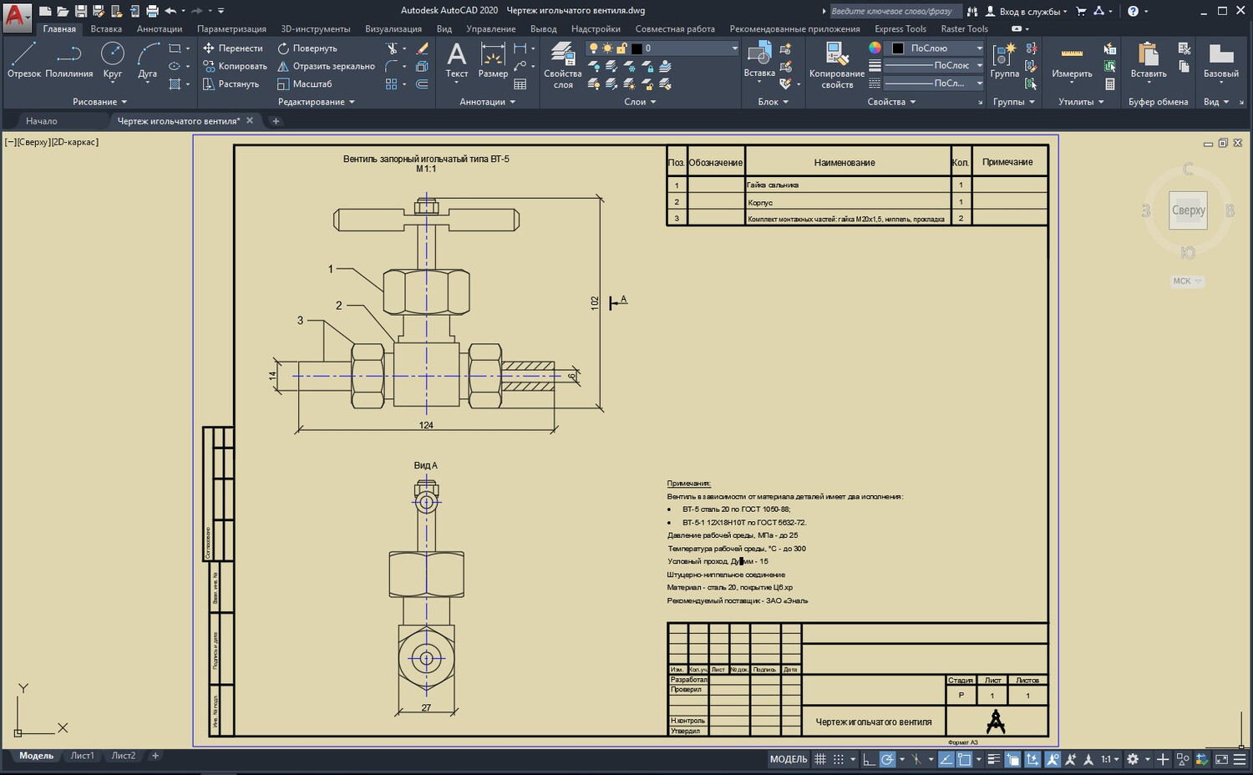
Task: Switch to the Лист1 layout tab
Action: 82,756
